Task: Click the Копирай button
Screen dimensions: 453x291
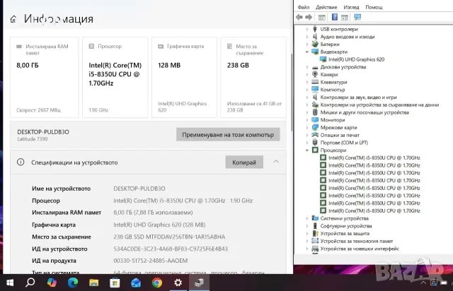Action: 244,162
